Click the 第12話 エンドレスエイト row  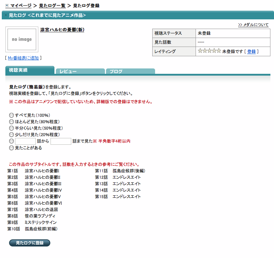point(118,177)
